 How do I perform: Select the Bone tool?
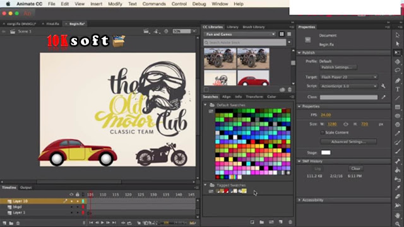coord(398,161)
